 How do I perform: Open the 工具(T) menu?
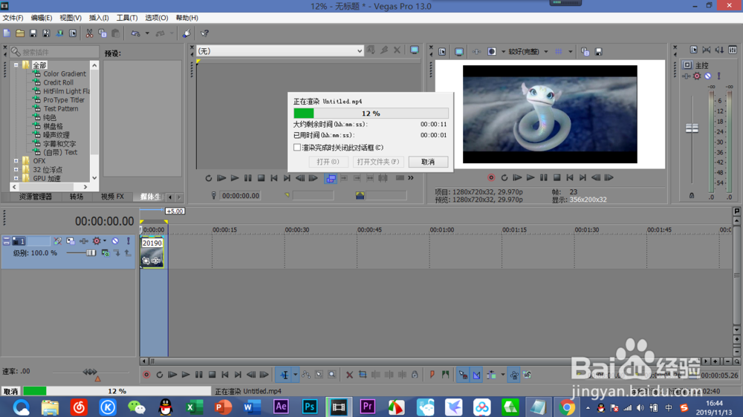coord(127,18)
